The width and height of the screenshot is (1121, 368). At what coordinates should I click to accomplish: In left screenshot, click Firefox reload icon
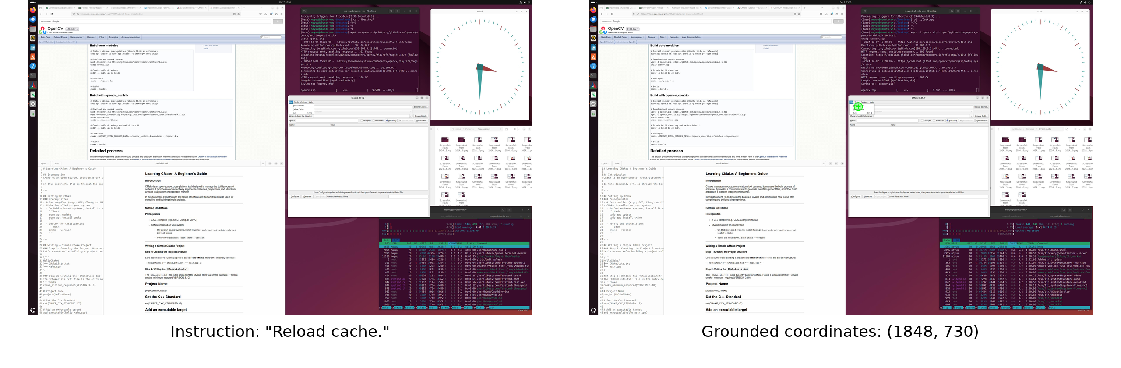(52, 14)
